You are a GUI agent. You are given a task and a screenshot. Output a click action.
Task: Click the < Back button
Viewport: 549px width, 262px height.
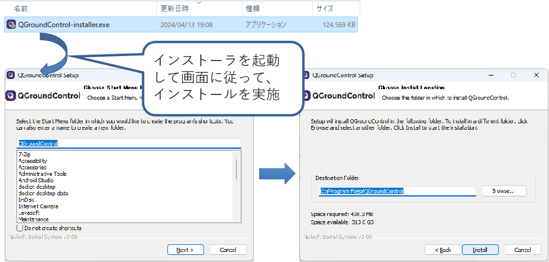coord(443,250)
